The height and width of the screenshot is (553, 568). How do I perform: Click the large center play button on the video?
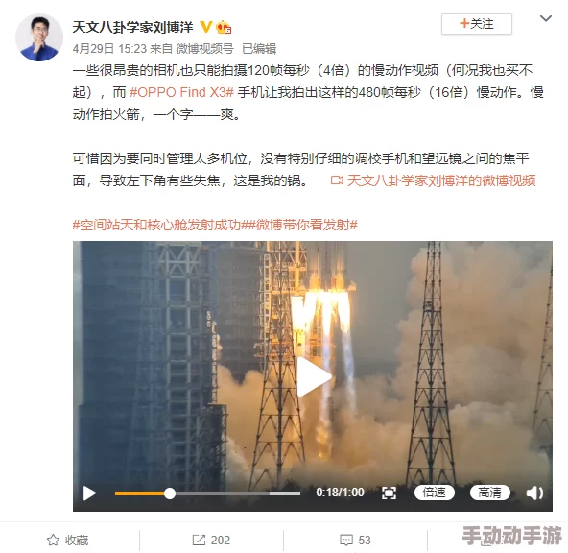pyautogui.click(x=314, y=377)
